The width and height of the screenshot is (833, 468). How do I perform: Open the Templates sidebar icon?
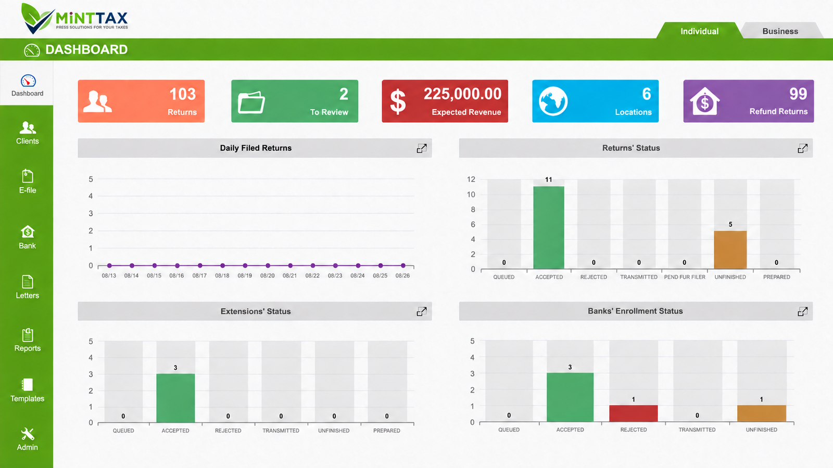click(x=27, y=391)
